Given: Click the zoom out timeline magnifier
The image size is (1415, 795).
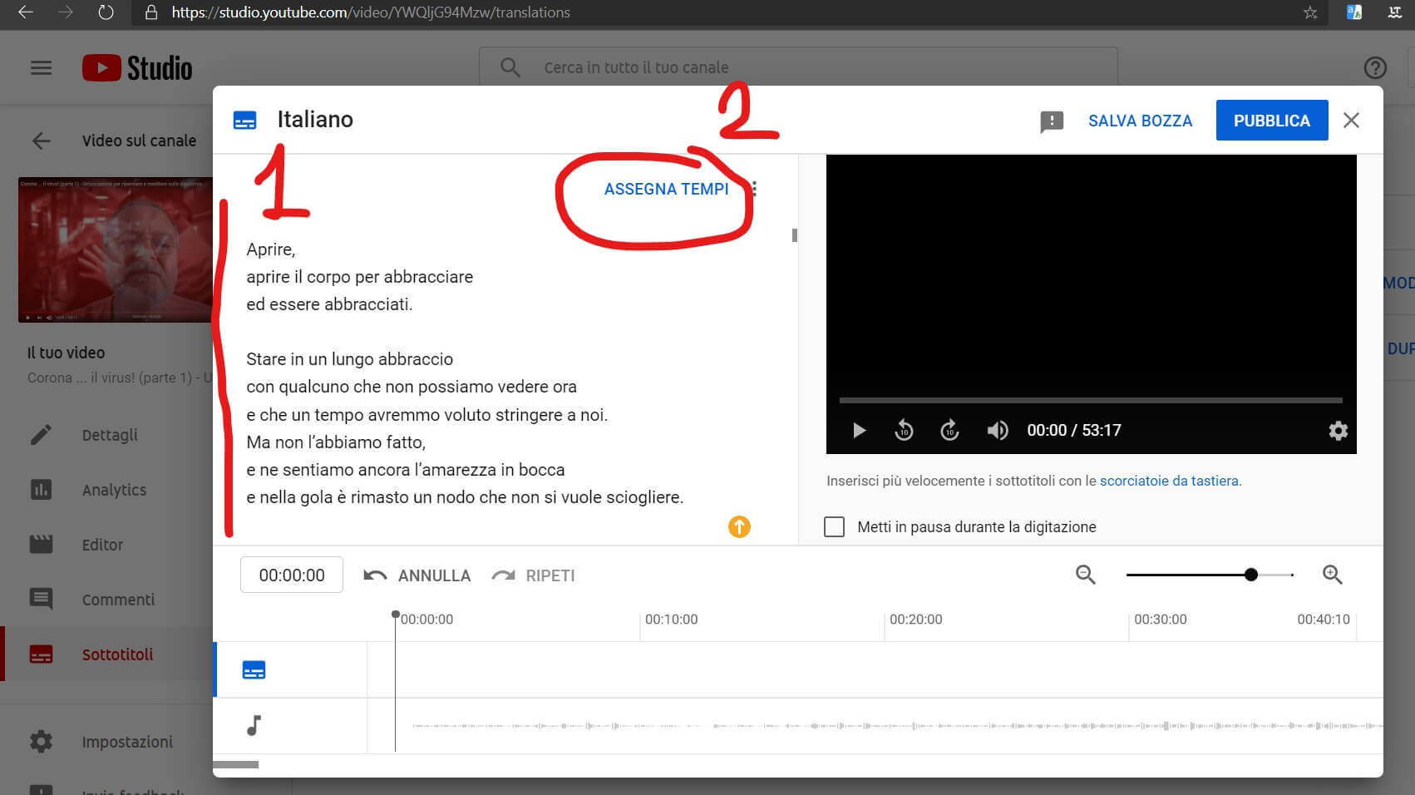Looking at the screenshot, I should coord(1085,575).
